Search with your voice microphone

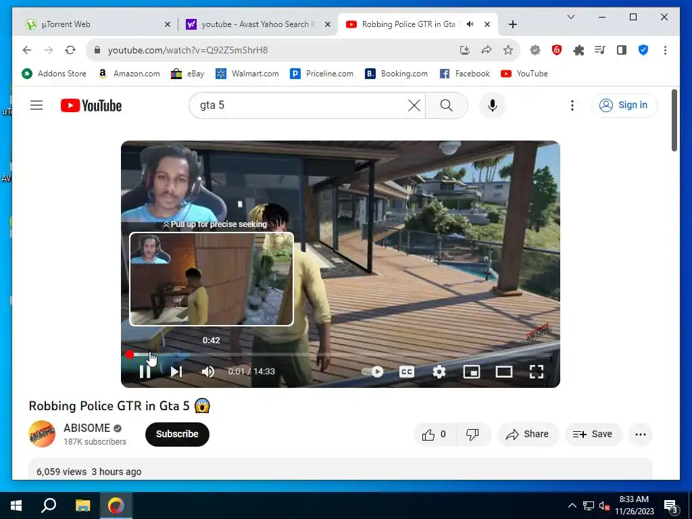coord(493,105)
